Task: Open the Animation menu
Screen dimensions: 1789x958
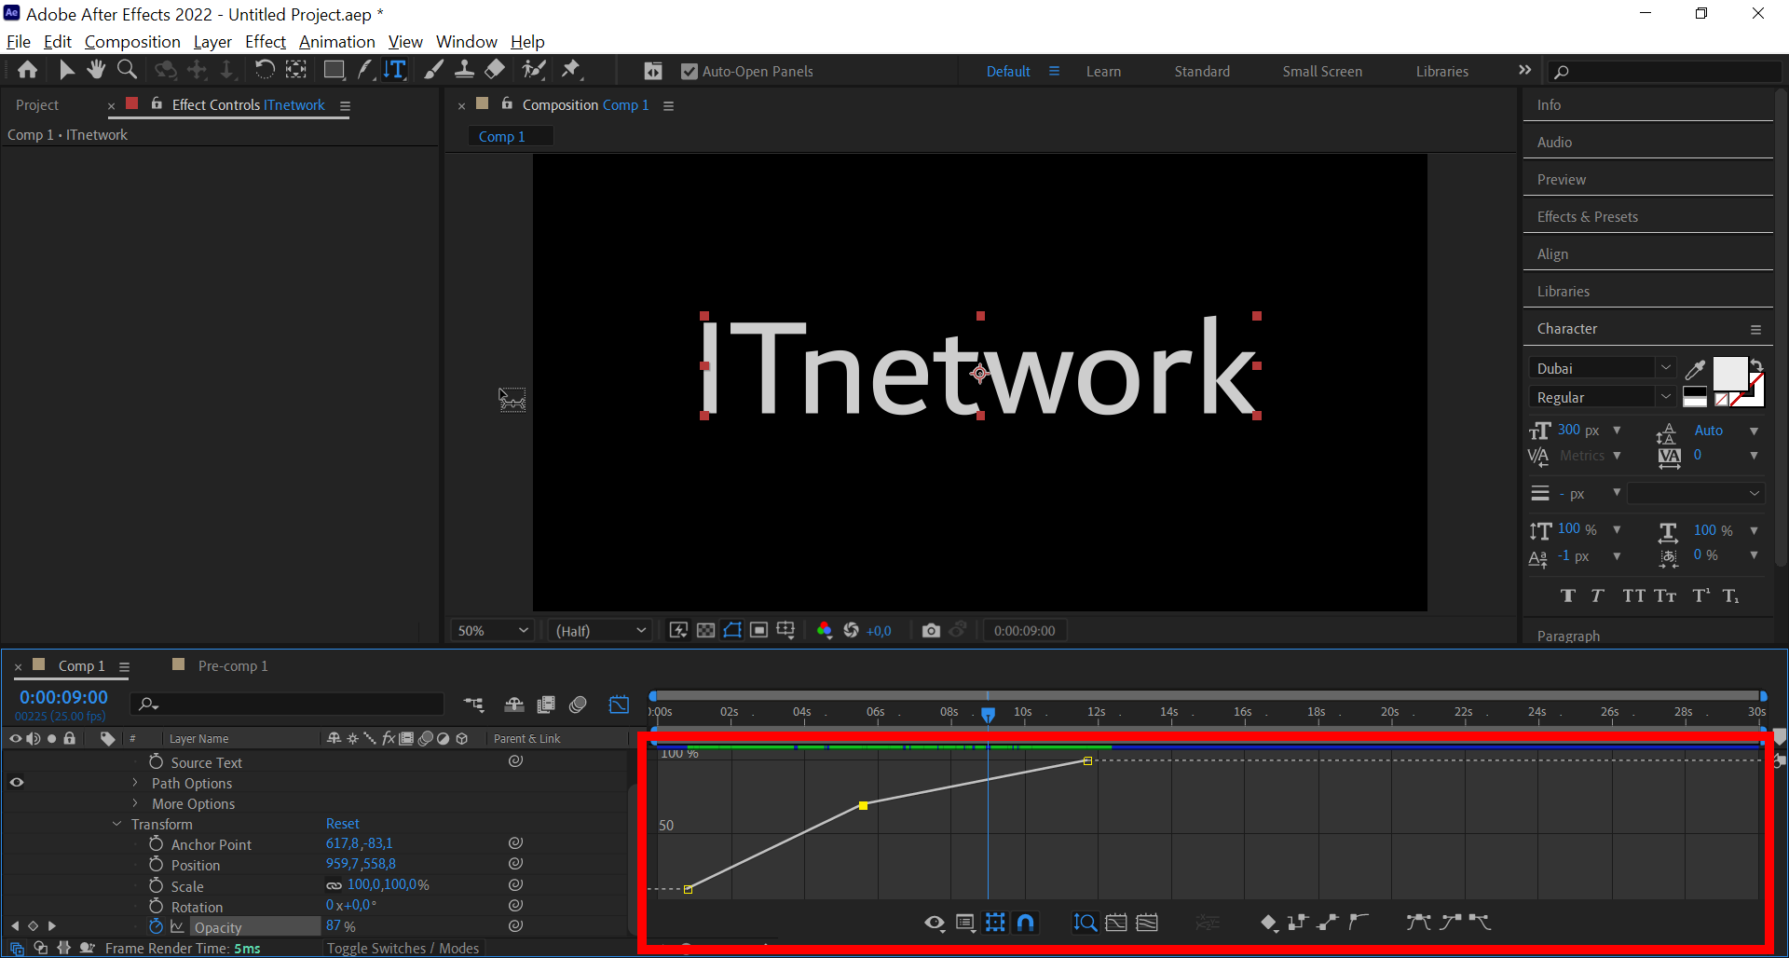Action: 336,42
